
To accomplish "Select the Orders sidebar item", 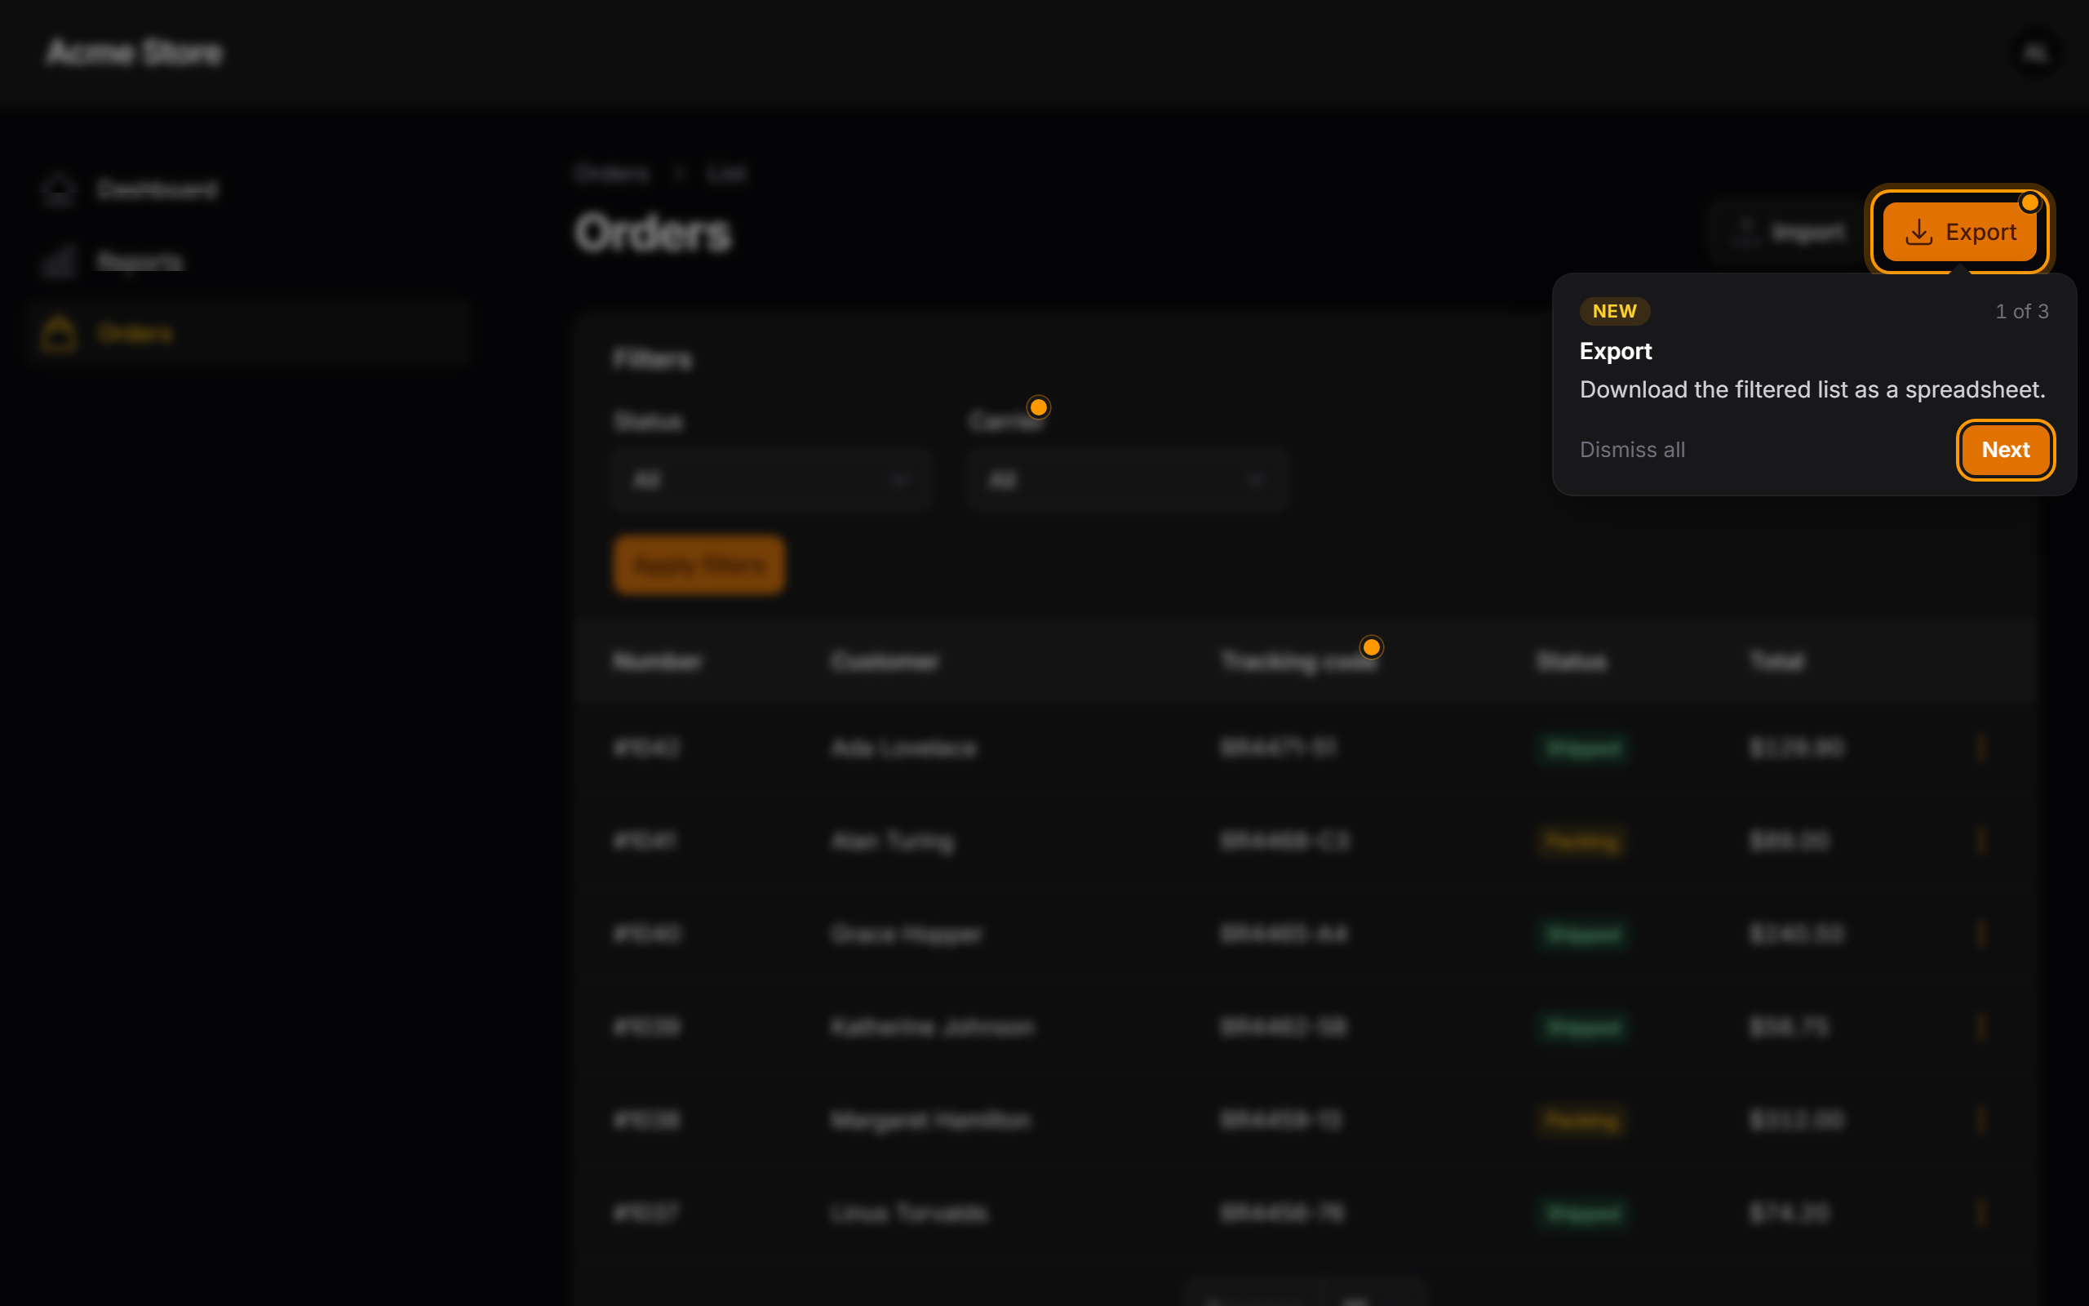I will click(x=246, y=333).
